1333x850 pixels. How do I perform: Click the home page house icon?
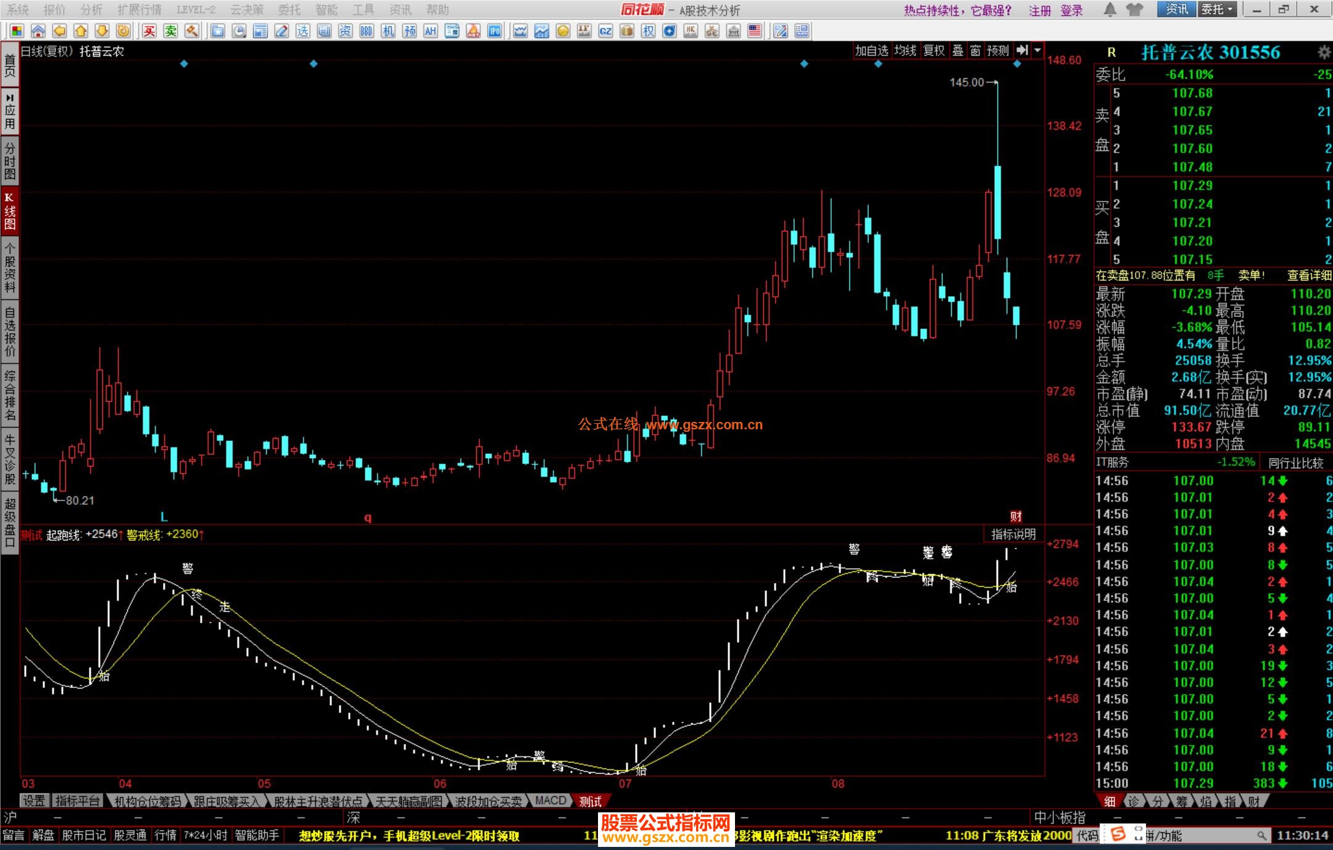[x=38, y=31]
